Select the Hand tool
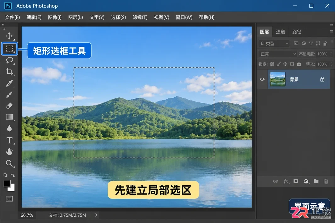Viewport: 335px width, 223px height. point(9,152)
